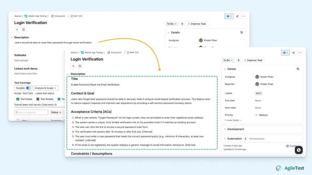Share the issue from front window
312x175 pixels.
click(293, 53)
